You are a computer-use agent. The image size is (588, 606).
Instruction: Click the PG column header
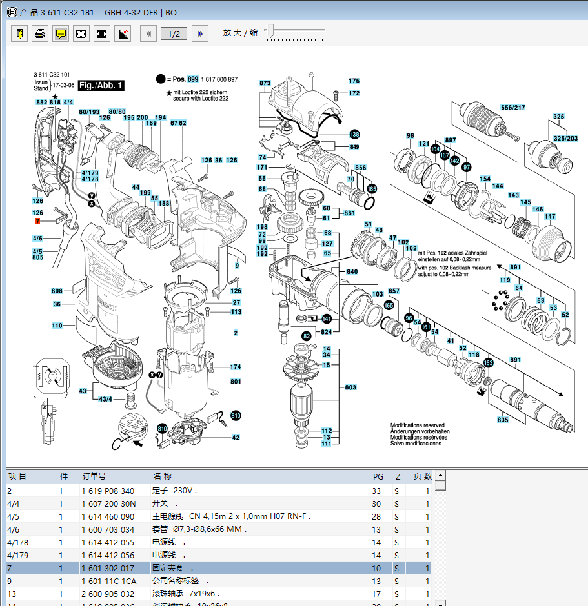coord(378,477)
